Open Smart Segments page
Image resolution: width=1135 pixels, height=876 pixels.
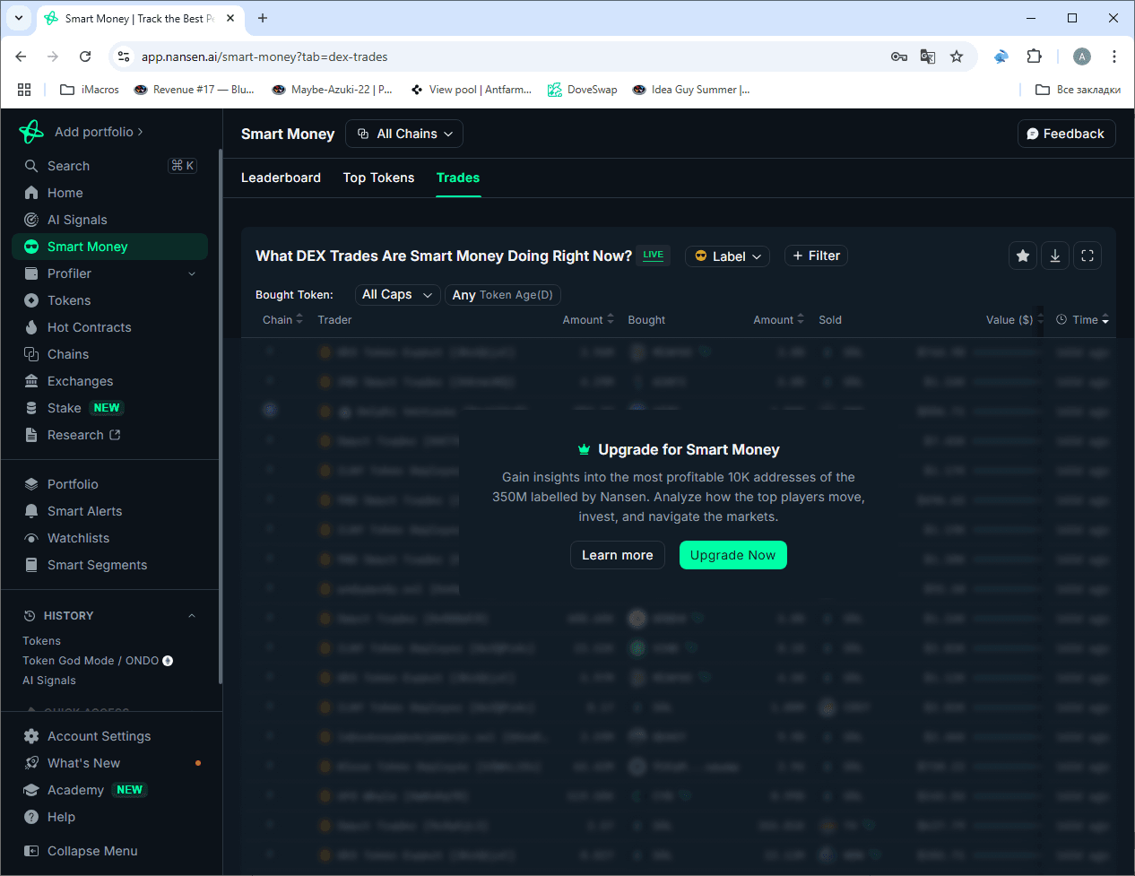(x=109, y=565)
